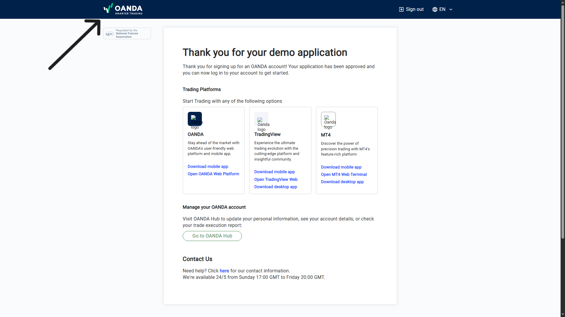Click the 'Manage your OANDA account' heading
The width and height of the screenshot is (565, 317).
tap(214, 207)
